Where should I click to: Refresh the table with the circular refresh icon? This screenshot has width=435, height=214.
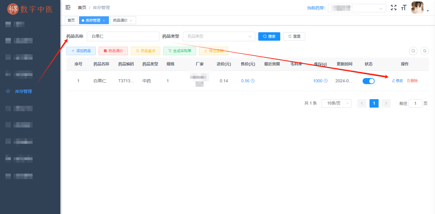tap(424, 51)
